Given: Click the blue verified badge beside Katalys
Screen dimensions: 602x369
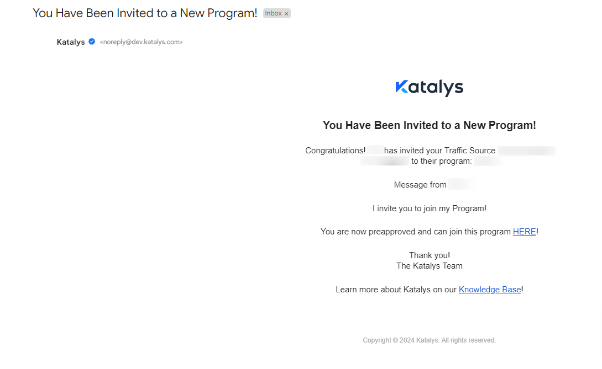Looking at the screenshot, I should click(92, 41).
